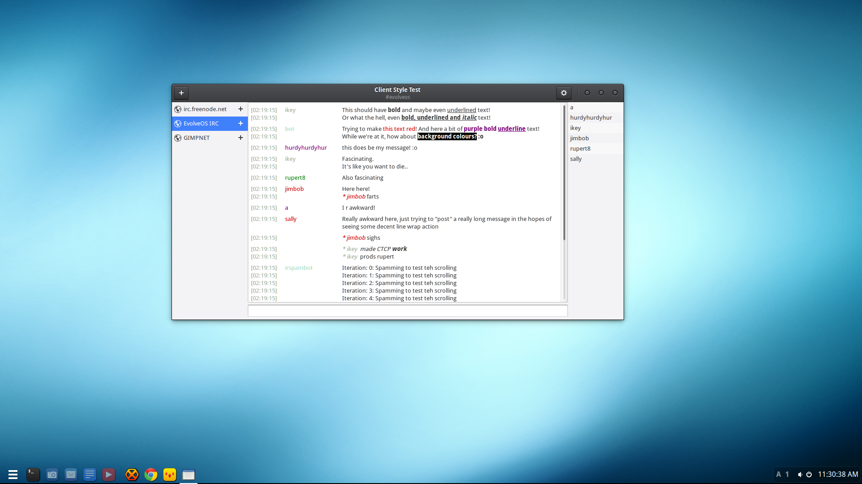Select jimbob in the user list
Image resolution: width=862 pixels, height=484 pixels.
tap(596, 138)
